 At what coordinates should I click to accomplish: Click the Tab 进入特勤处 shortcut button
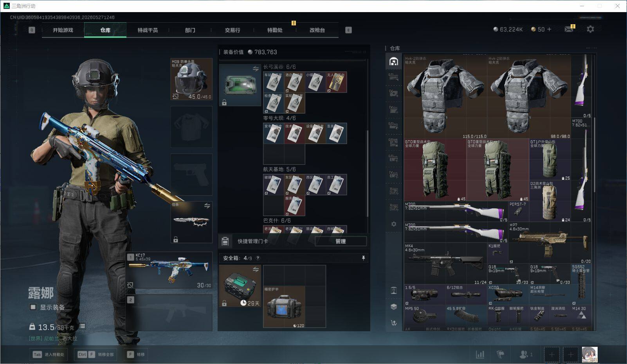[x=49, y=355]
